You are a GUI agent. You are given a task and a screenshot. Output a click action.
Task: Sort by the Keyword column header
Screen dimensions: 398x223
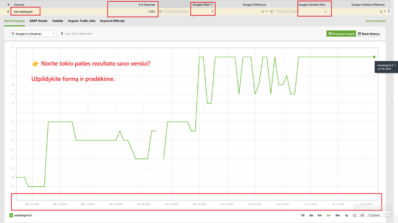pyautogui.click(x=19, y=5)
